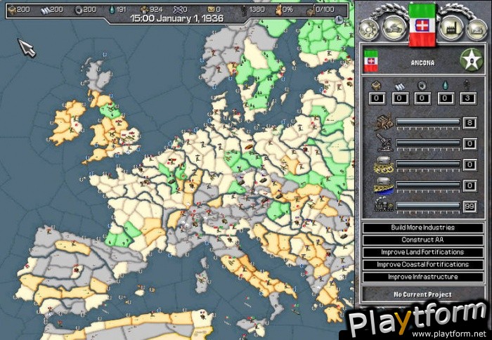Open the tank military overview button

394,28
